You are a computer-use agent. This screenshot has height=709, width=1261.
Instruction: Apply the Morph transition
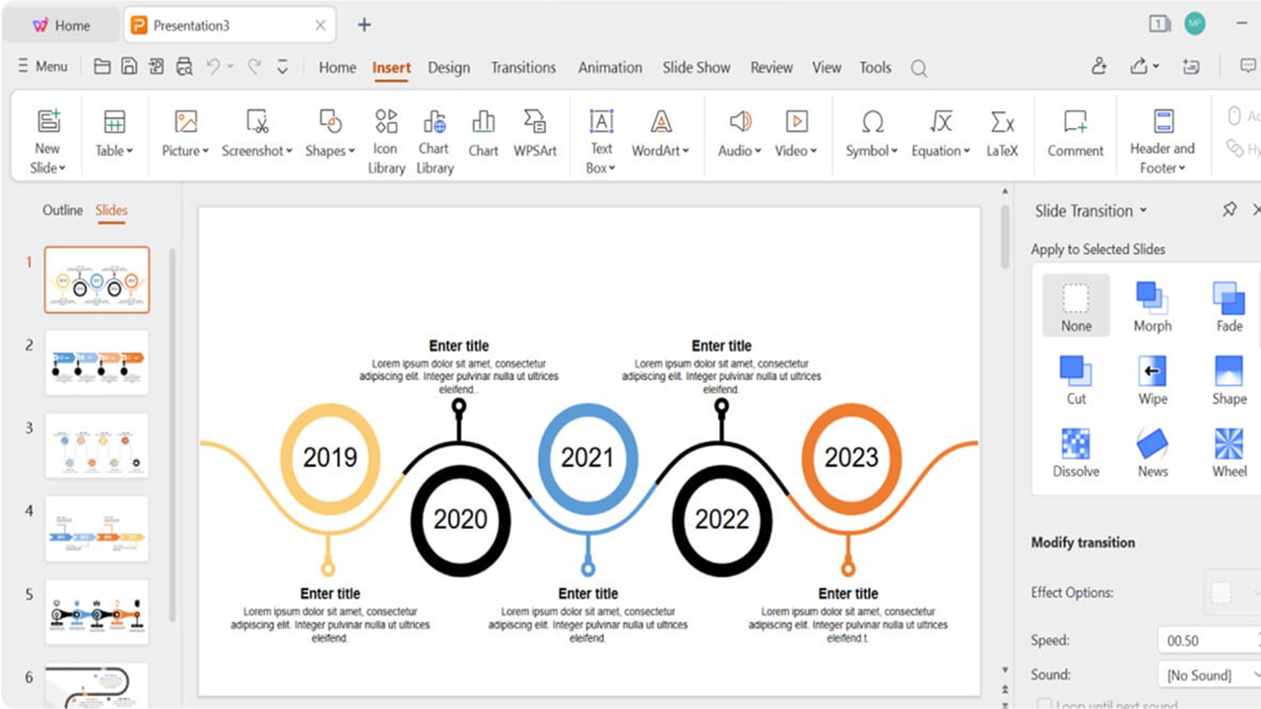coord(1152,300)
